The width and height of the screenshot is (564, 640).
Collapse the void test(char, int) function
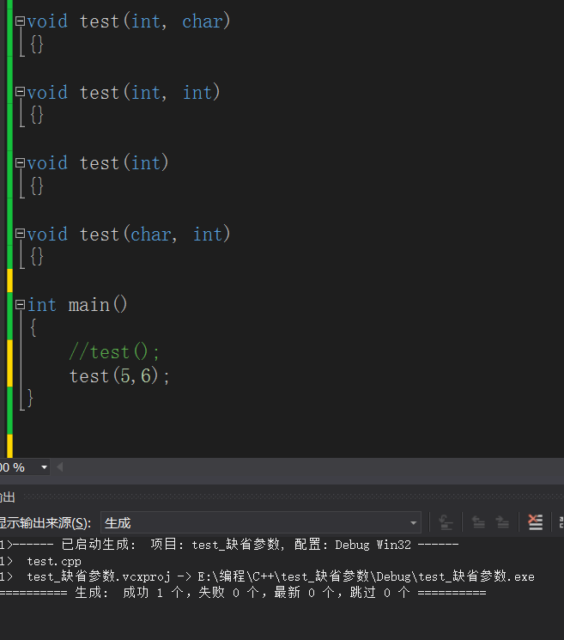click(x=20, y=234)
